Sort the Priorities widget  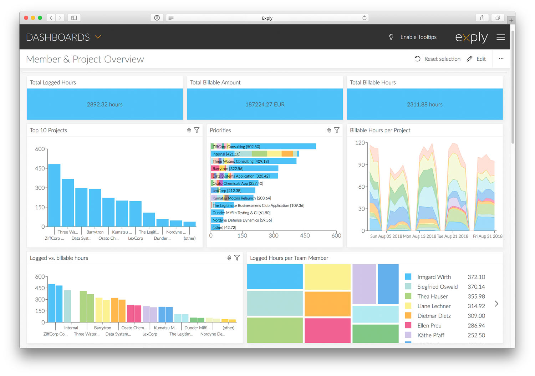(329, 130)
